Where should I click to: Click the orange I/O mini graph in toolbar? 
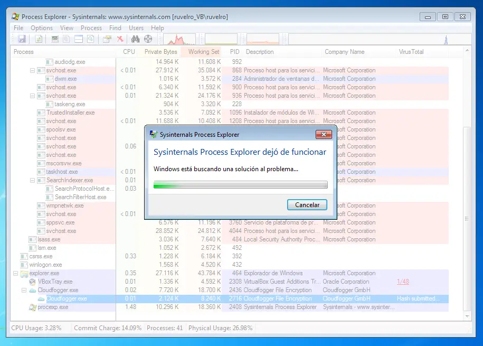(x=263, y=40)
